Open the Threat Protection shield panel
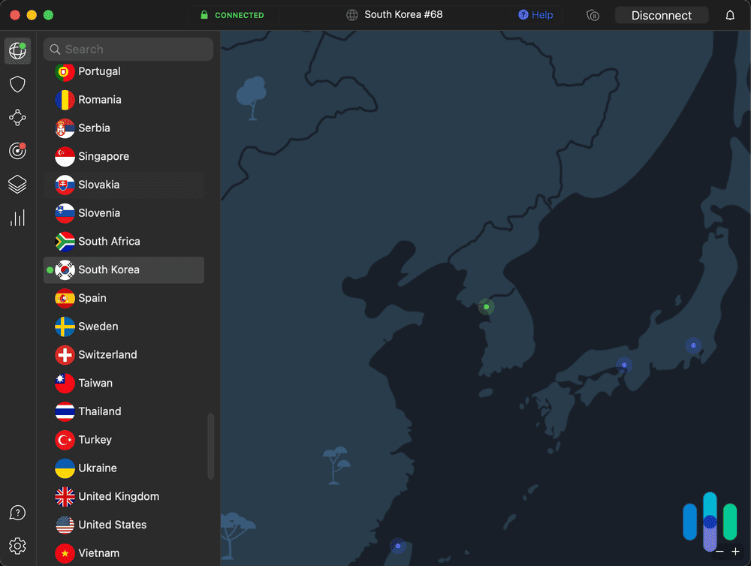Viewport: 751px width, 566px height. (17, 84)
